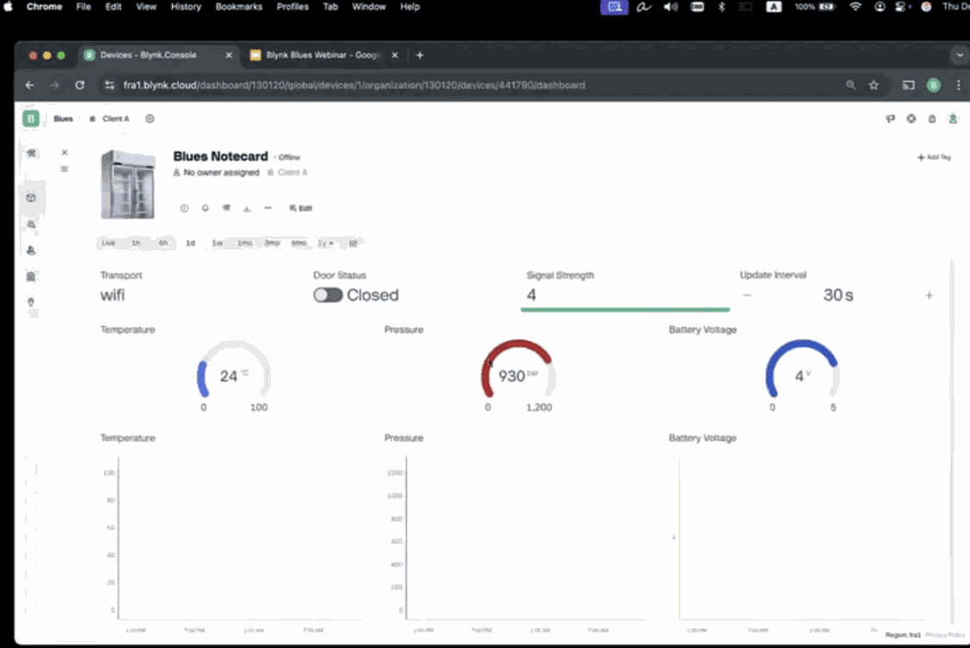Select the 1d time range
Viewport: 970px width, 648px height.
(x=190, y=243)
